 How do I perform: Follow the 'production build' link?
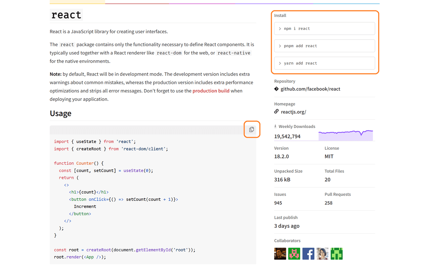[211, 91]
